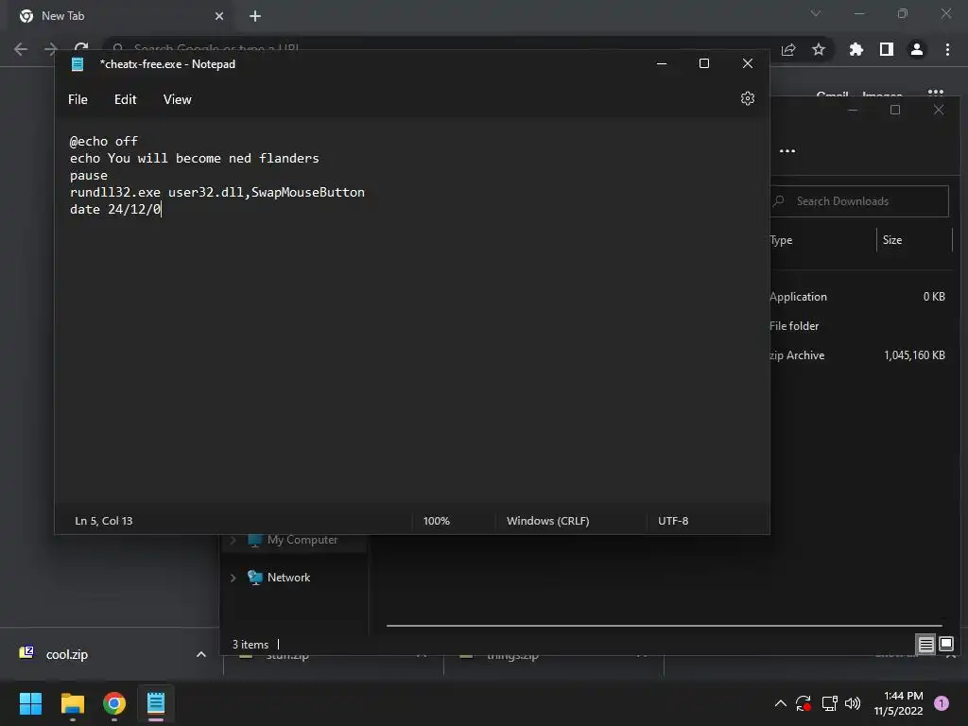
Task: Click the 100% zoom status entry
Action: pos(437,521)
